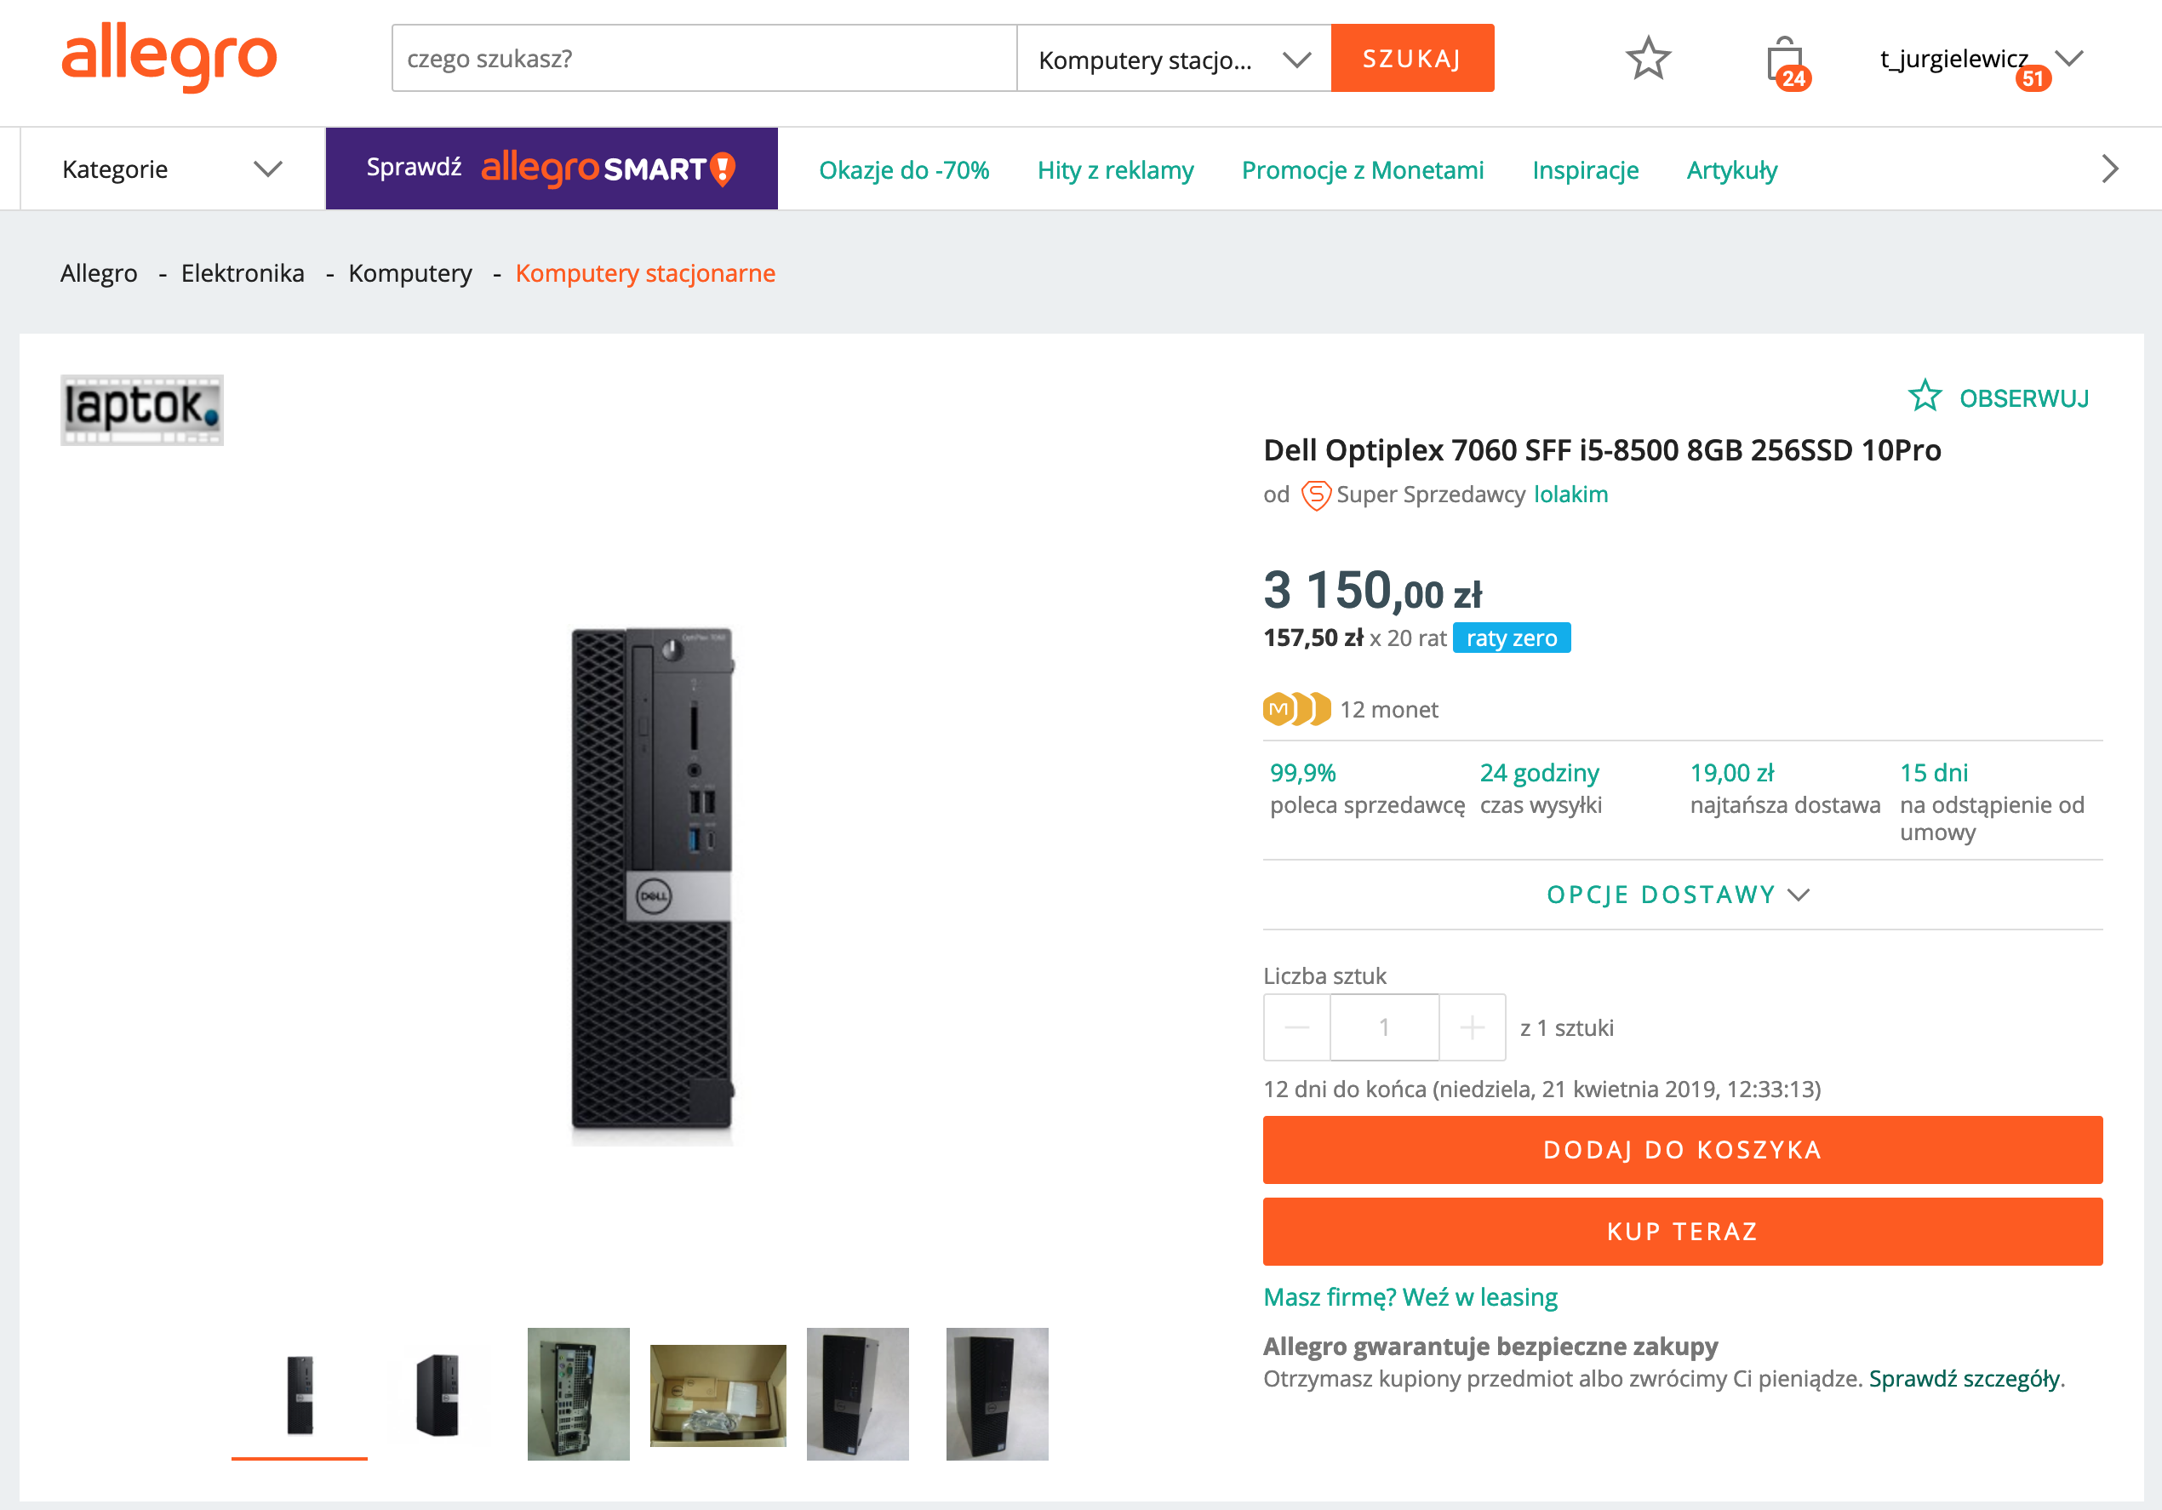Go to Promocje z Monetami
The image size is (2162, 1510).
(1362, 170)
